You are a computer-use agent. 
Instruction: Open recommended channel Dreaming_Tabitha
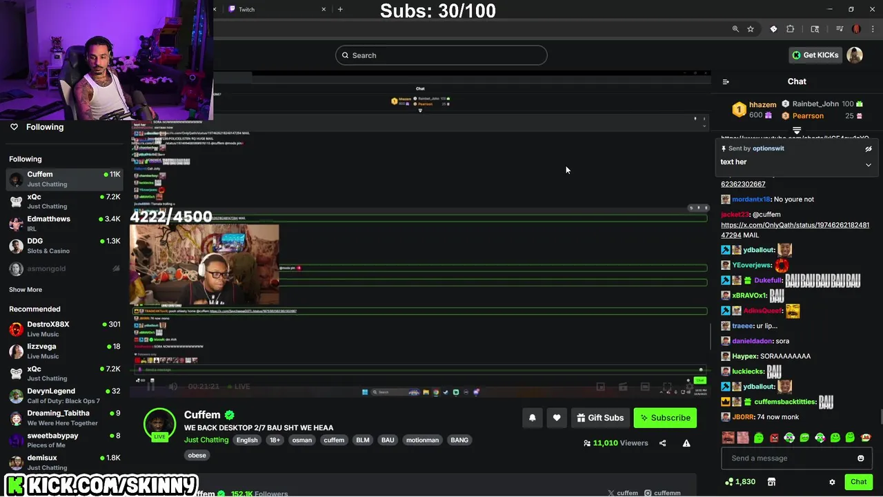pyautogui.click(x=65, y=418)
